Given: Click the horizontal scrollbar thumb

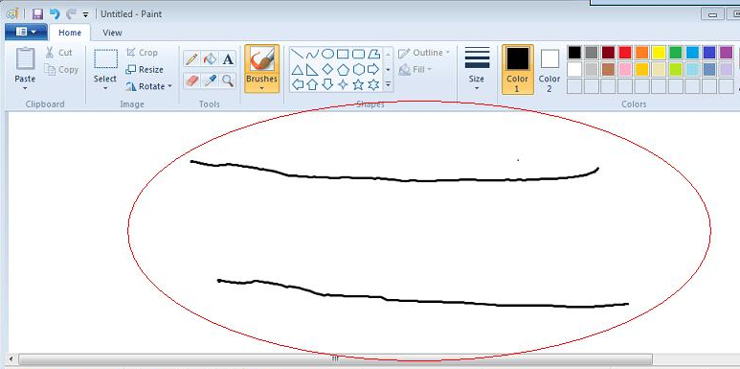Looking at the screenshot, I should [335, 359].
